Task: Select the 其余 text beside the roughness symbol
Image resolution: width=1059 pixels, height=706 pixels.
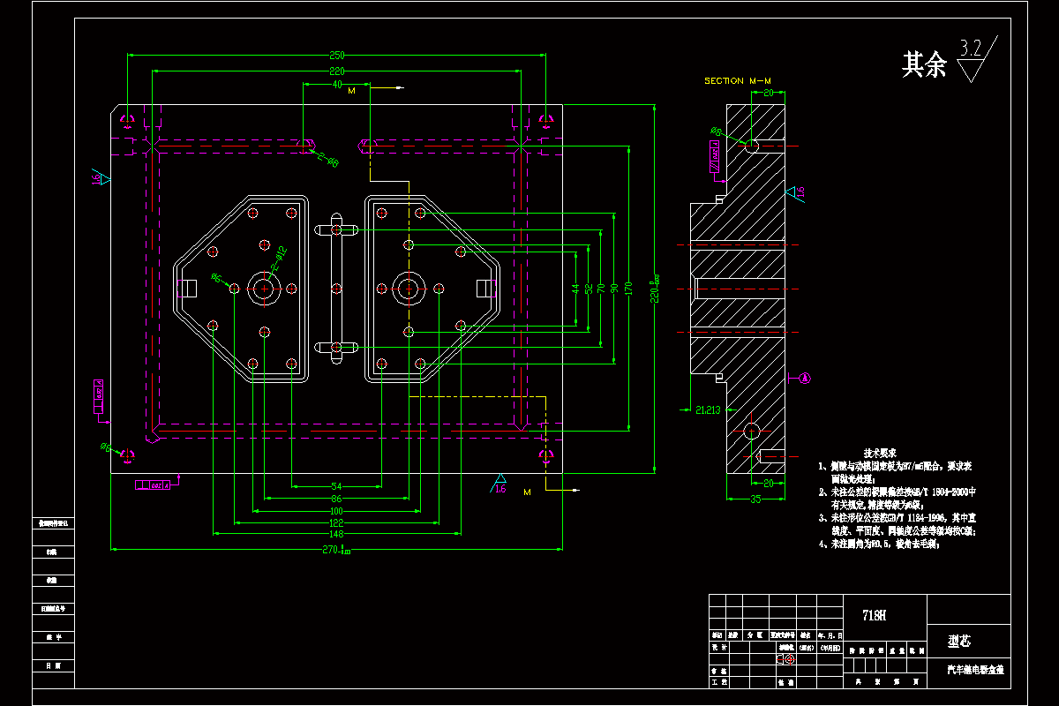Action: pyautogui.click(x=924, y=64)
